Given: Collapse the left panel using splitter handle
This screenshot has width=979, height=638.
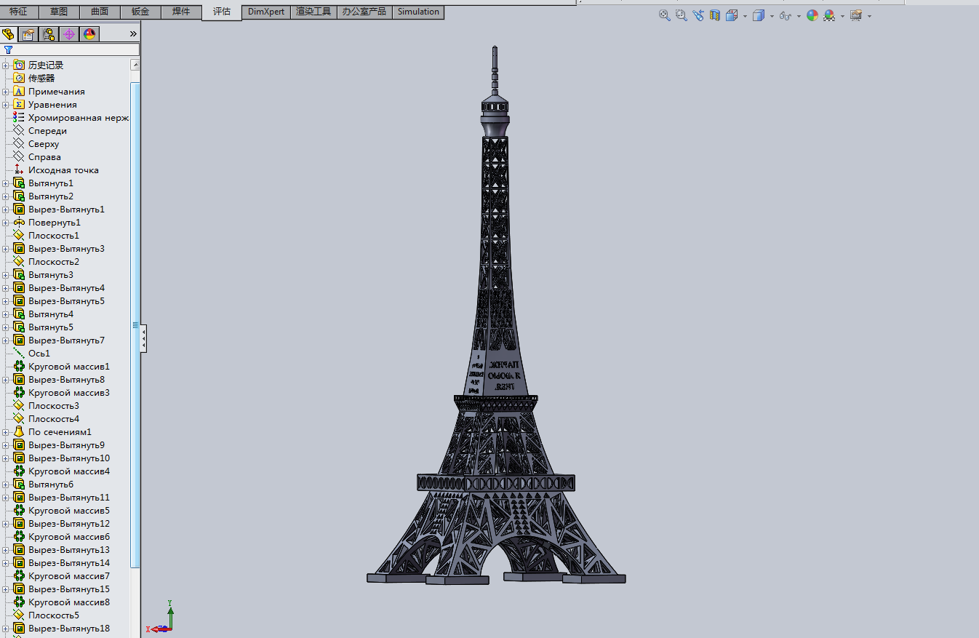Looking at the screenshot, I should click(x=143, y=339).
